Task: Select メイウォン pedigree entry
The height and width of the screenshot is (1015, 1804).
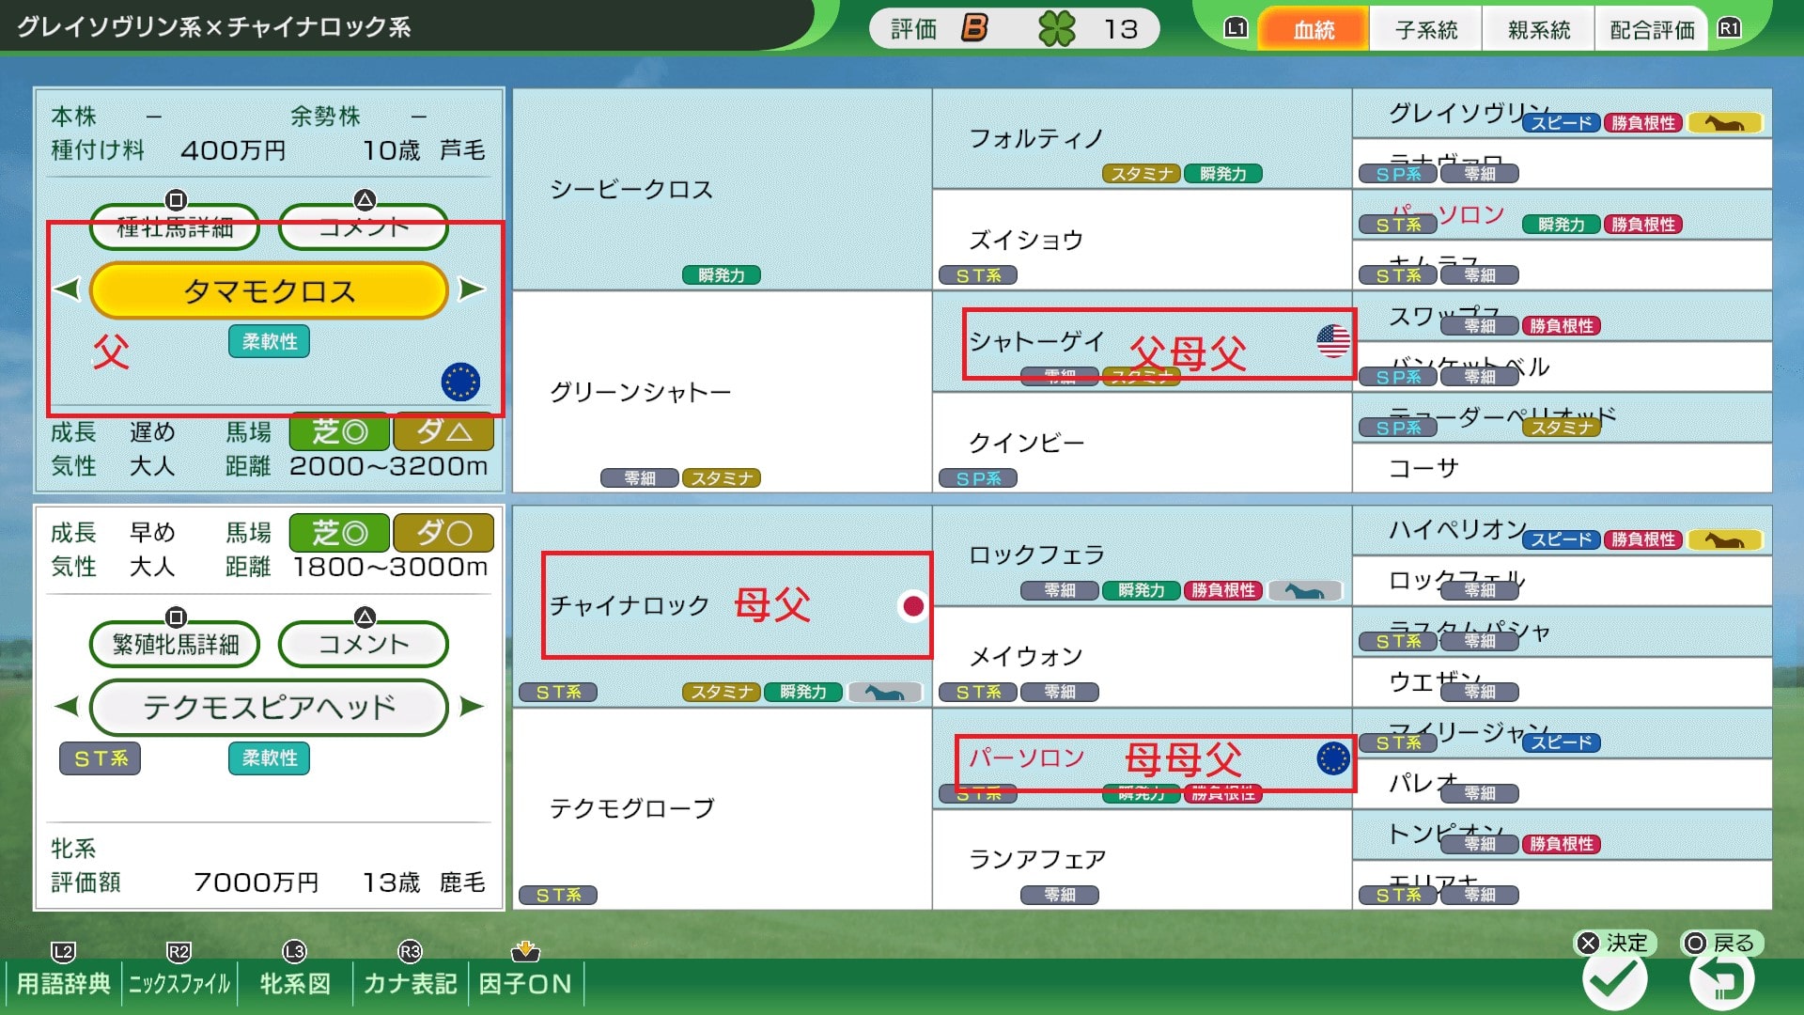Action: coord(1142,656)
